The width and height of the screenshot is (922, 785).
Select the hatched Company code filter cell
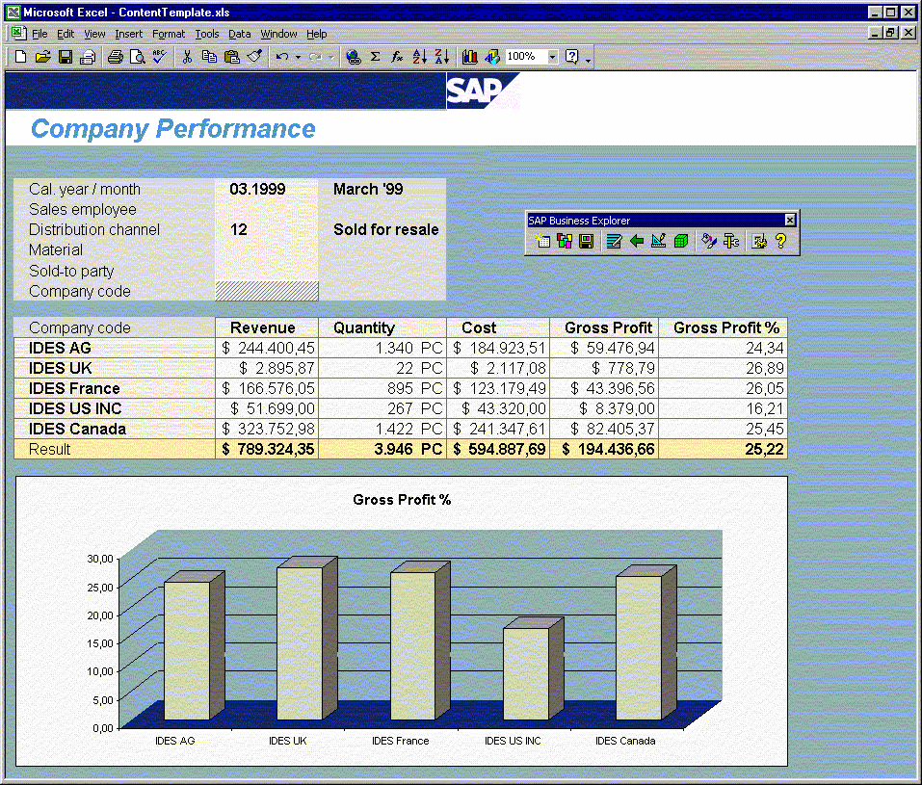pyautogui.click(x=267, y=291)
